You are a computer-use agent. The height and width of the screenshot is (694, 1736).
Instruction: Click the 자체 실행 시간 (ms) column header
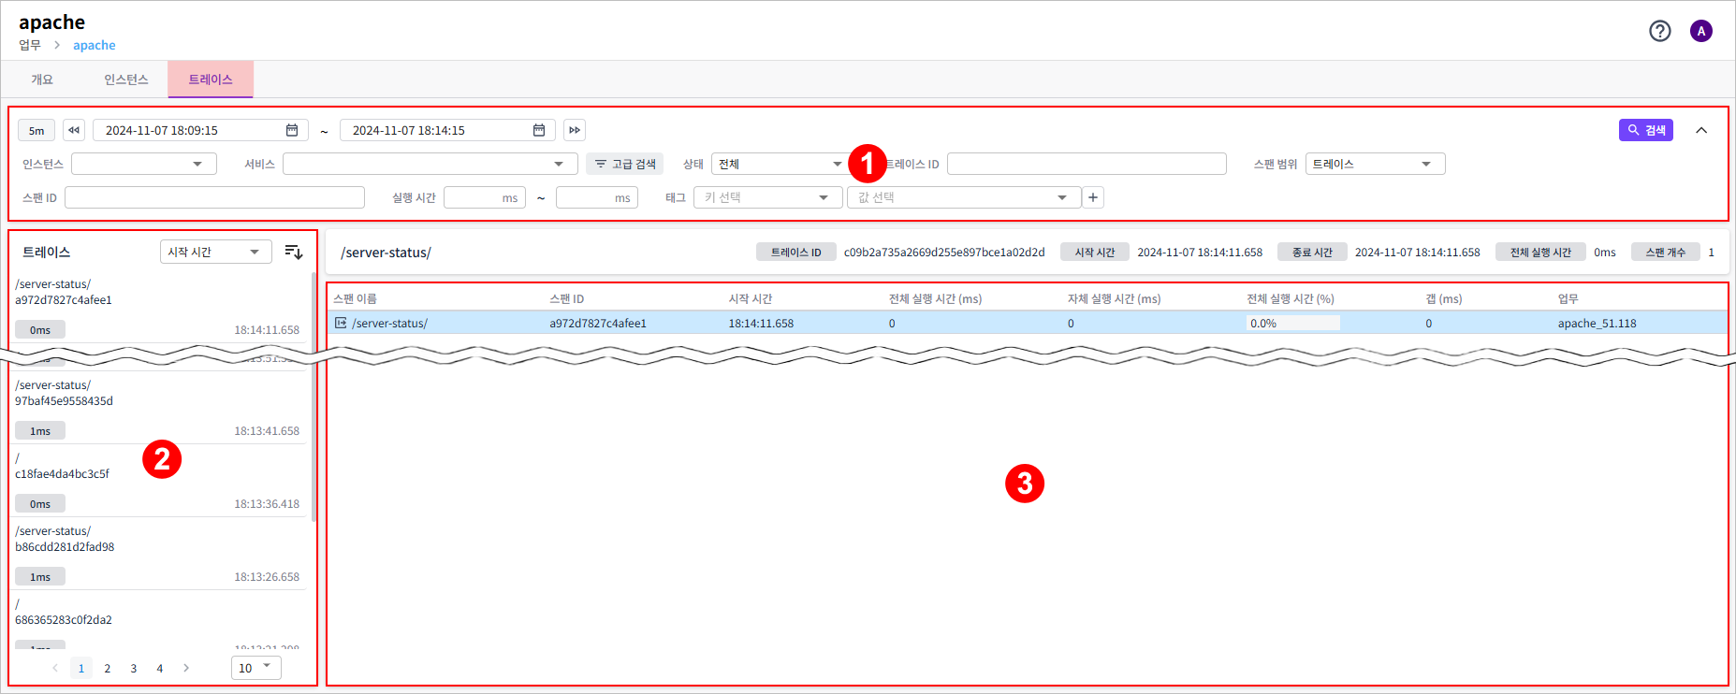[x=1114, y=298]
